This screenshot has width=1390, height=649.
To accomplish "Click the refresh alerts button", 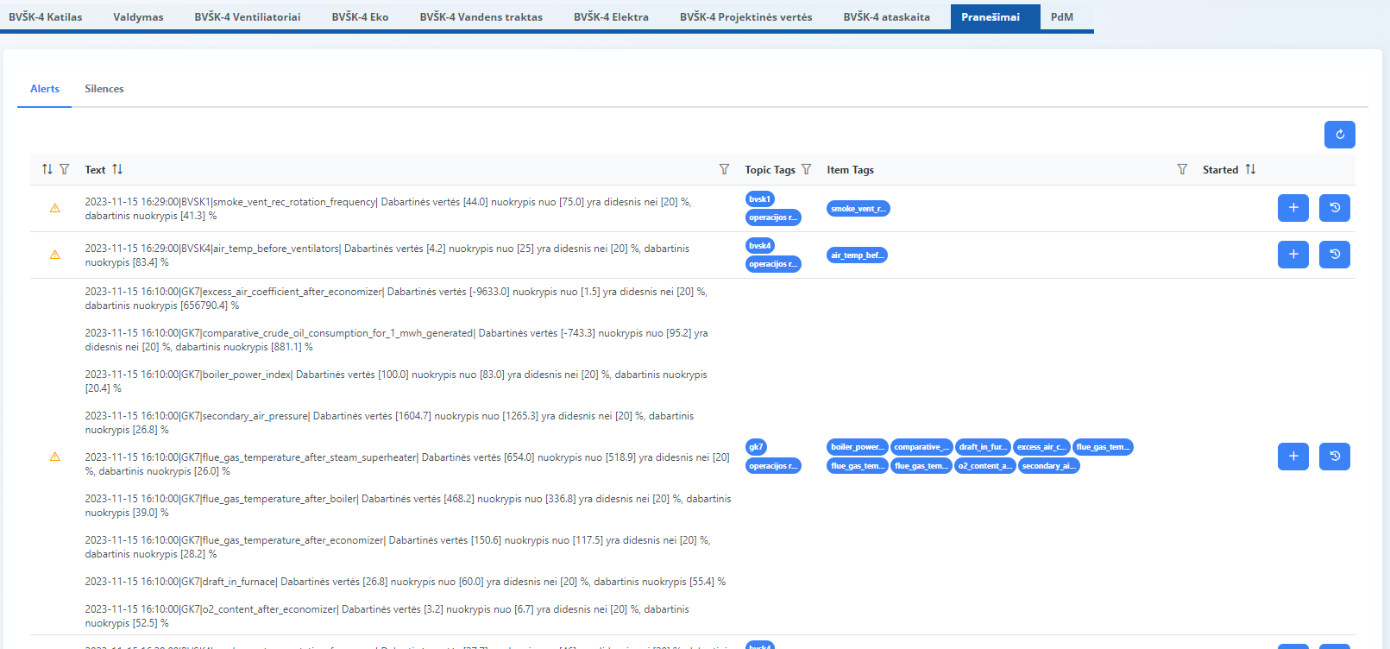I will tap(1339, 135).
